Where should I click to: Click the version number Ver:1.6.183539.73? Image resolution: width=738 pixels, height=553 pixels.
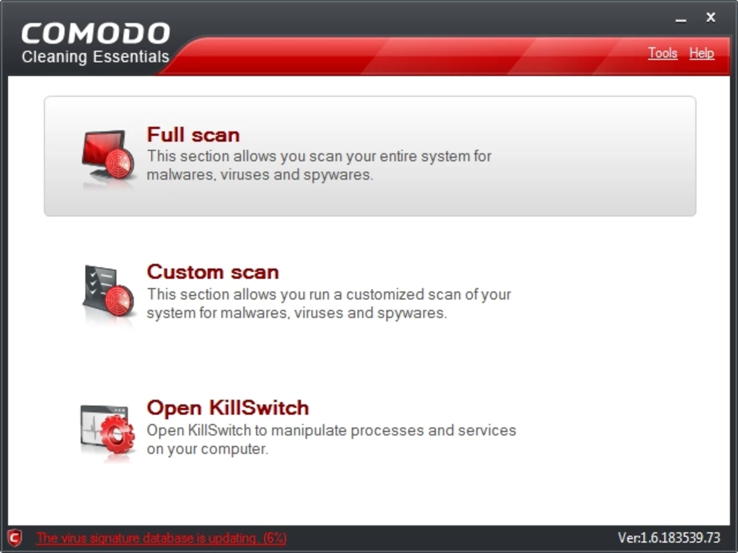point(669,538)
